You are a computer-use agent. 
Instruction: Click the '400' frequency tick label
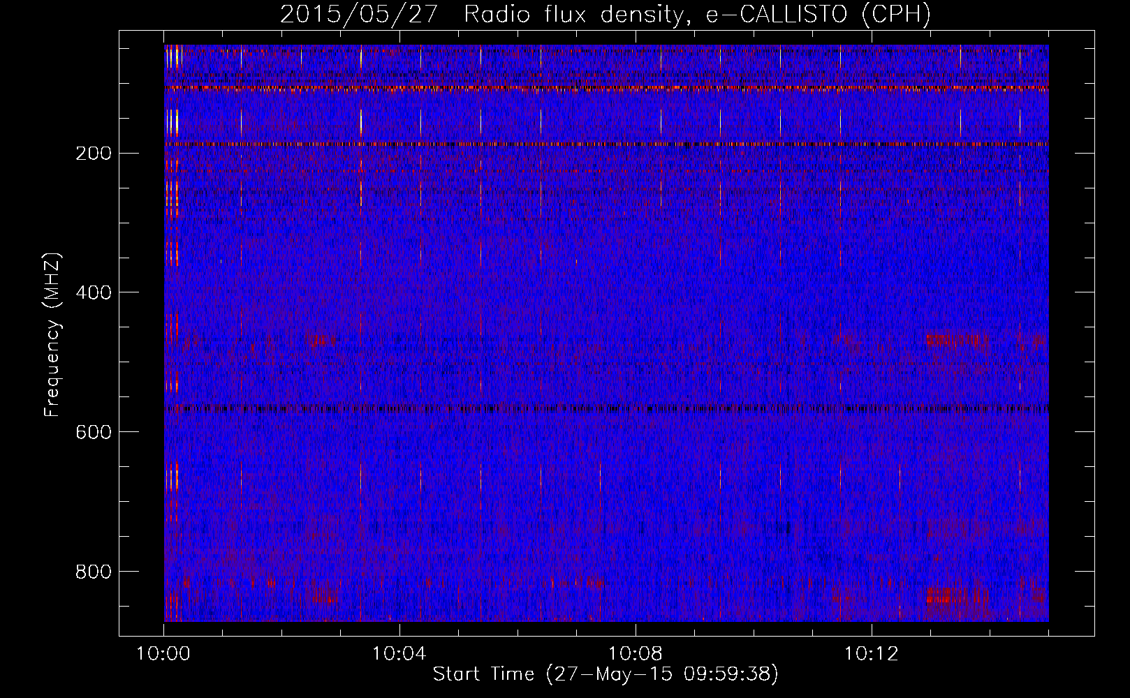(93, 292)
